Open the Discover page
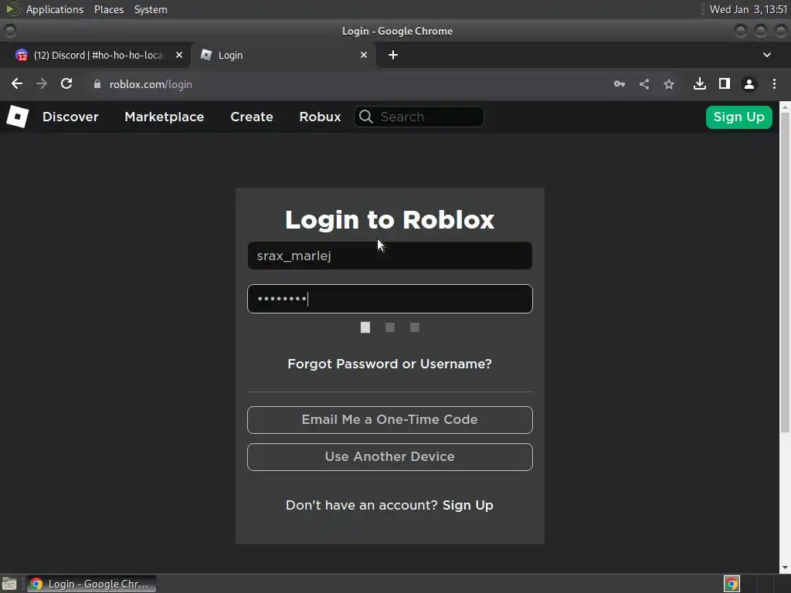791x593 pixels. coord(70,117)
